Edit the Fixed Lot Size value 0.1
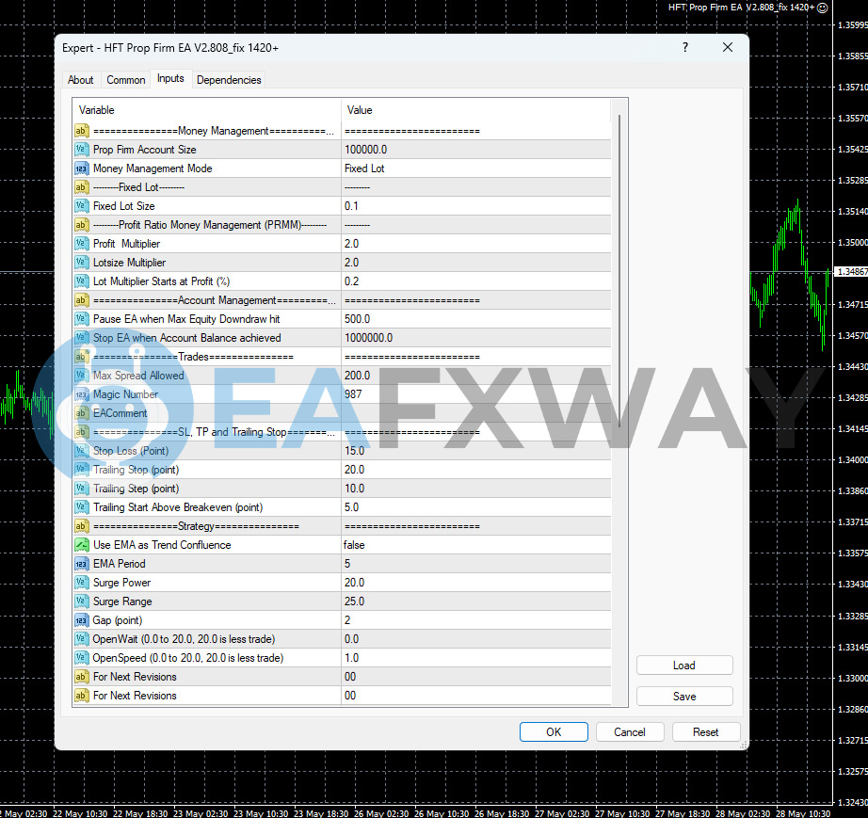 point(476,206)
